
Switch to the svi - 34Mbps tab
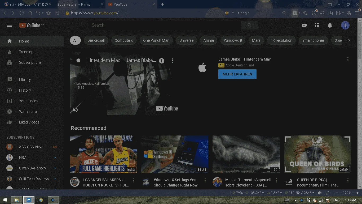(28, 4)
